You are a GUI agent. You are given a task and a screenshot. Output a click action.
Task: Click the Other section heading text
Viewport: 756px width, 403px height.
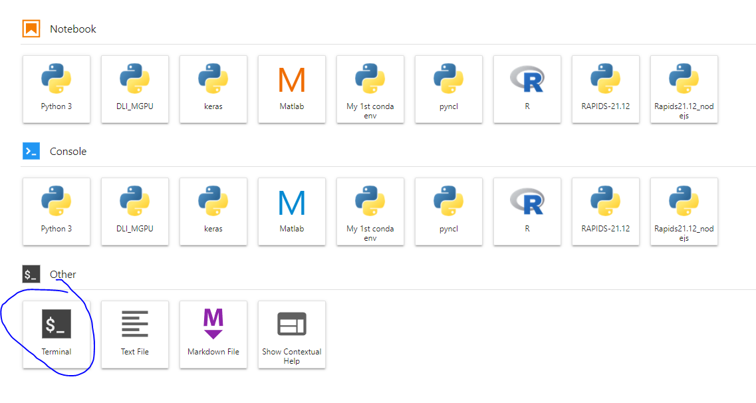point(63,274)
